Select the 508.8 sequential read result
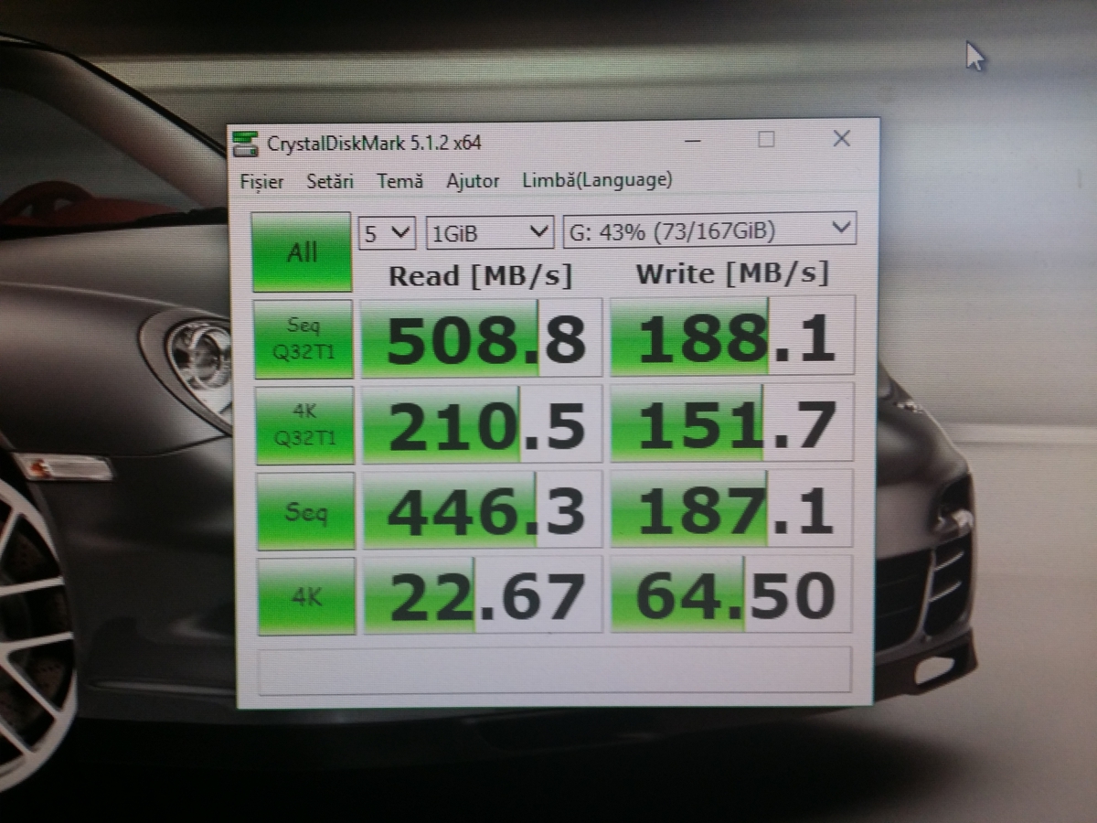The height and width of the screenshot is (823, 1097). click(x=482, y=337)
